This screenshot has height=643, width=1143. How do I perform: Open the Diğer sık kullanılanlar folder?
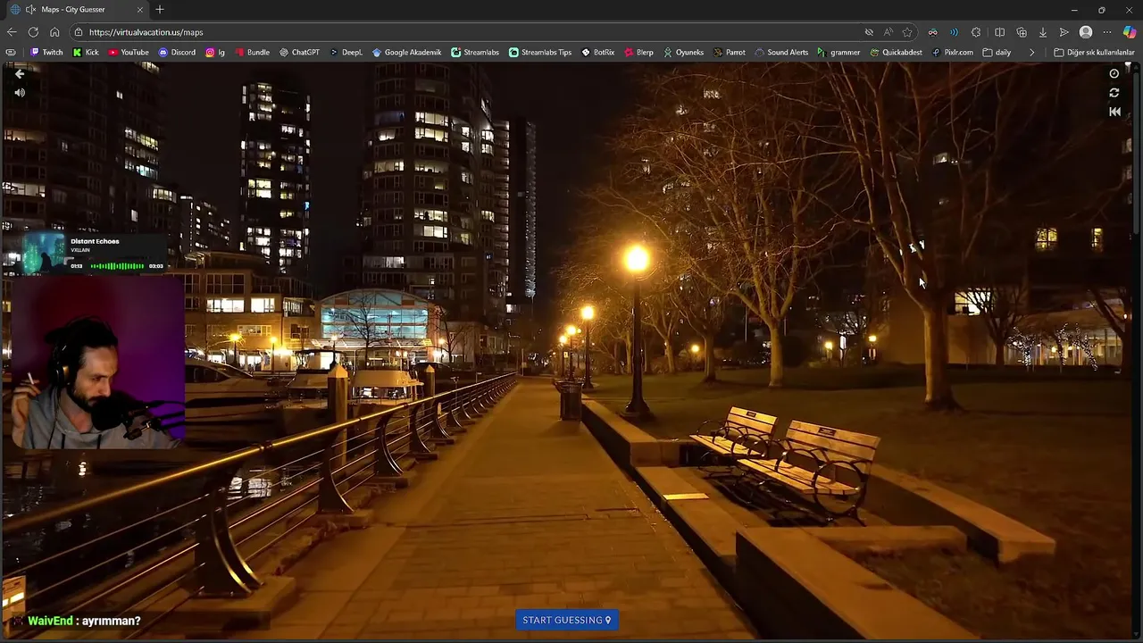(1094, 53)
